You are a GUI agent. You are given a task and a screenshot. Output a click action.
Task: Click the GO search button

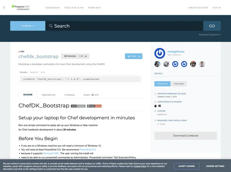coord(212,26)
